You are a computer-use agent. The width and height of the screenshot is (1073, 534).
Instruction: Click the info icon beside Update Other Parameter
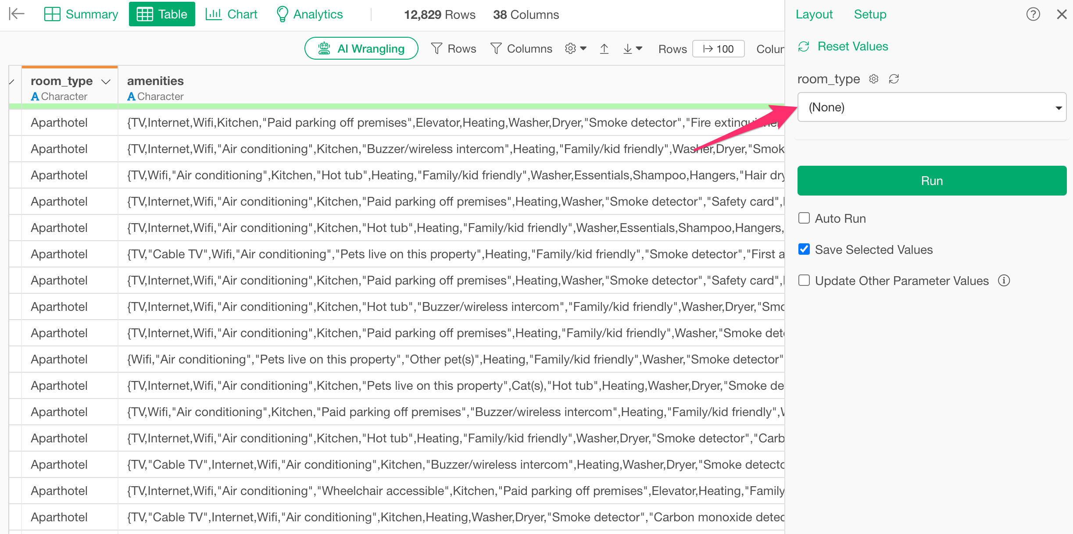click(1004, 281)
